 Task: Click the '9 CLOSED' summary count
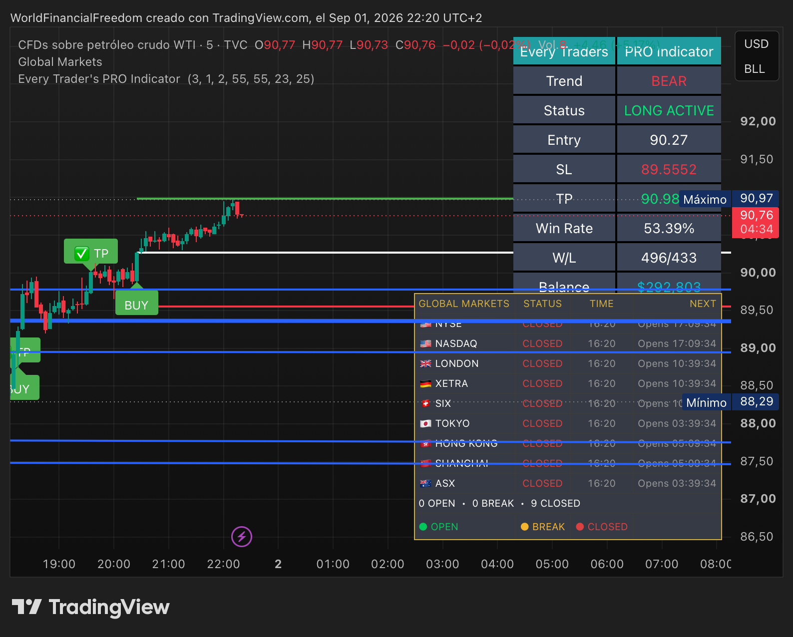click(555, 503)
